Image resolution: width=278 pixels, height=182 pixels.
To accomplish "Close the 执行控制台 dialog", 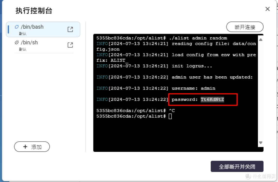I will 267,9.
